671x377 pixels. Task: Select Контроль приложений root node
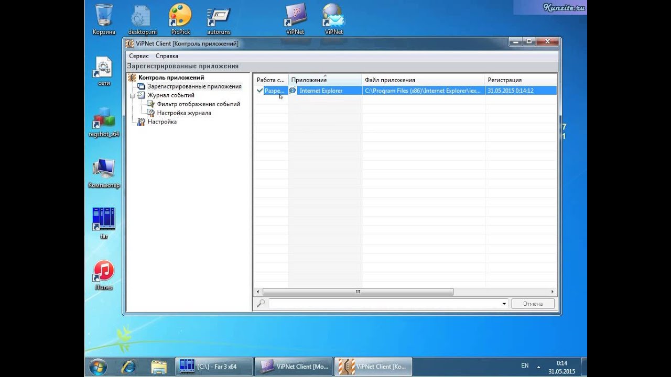point(171,77)
